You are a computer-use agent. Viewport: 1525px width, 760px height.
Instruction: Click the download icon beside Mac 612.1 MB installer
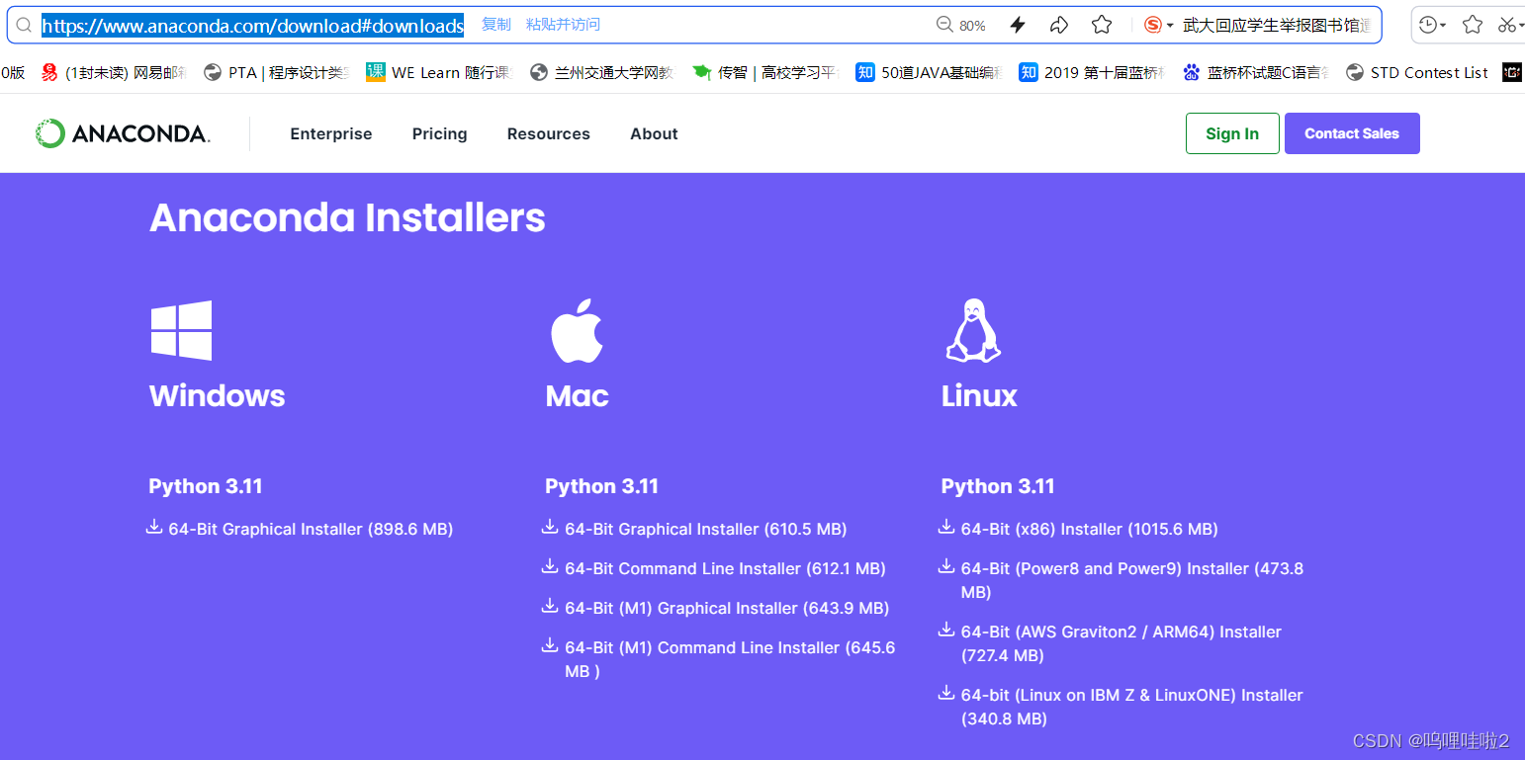(550, 567)
